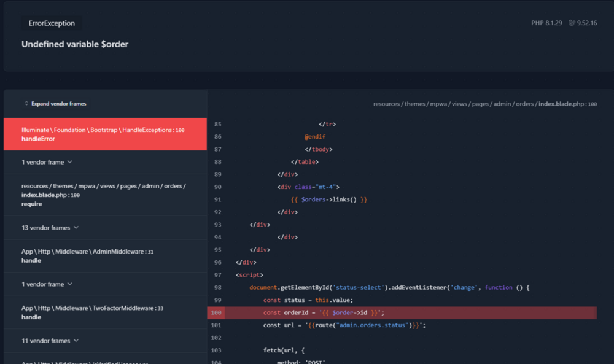This screenshot has height=364, width=614.
Task: Click the highlighted code line 100
Action: [402, 312]
